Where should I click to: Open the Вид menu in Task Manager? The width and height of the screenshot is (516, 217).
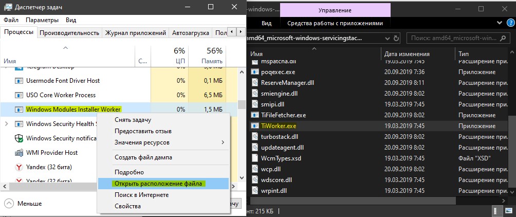[x=71, y=20]
